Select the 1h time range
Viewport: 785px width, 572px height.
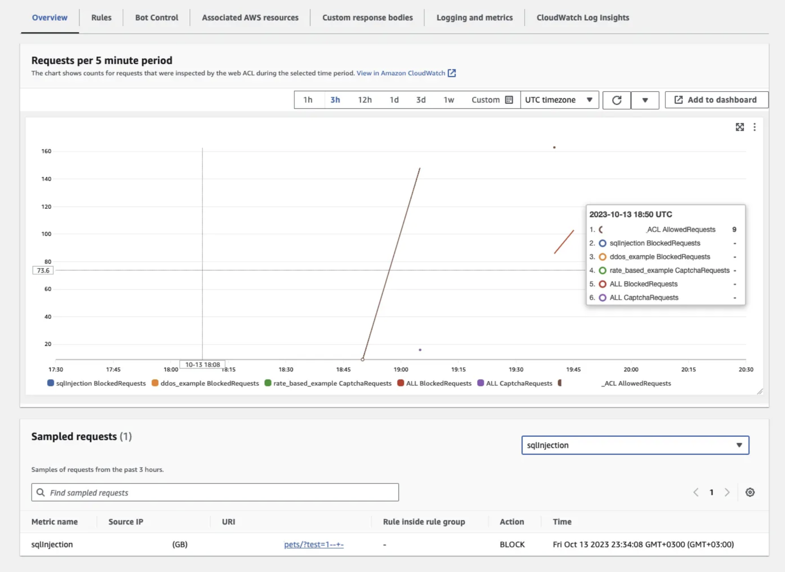pyautogui.click(x=308, y=100)
